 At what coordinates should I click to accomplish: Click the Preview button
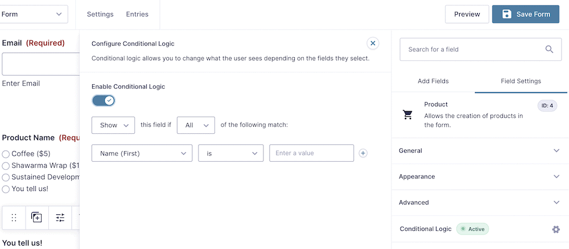coord(467,14)
